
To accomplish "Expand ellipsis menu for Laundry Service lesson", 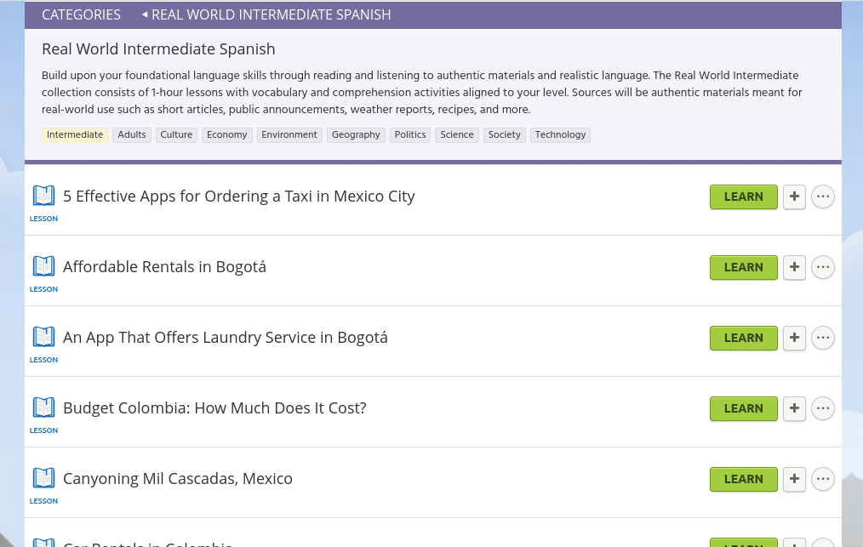I will click(822, 338).
